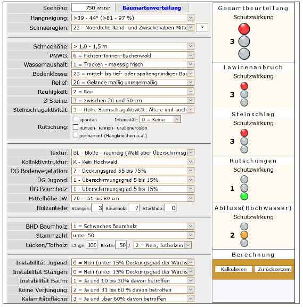This screenshot has height=307, width=303.
Task: Open the Textur dropdown
Action: point(133,152)
